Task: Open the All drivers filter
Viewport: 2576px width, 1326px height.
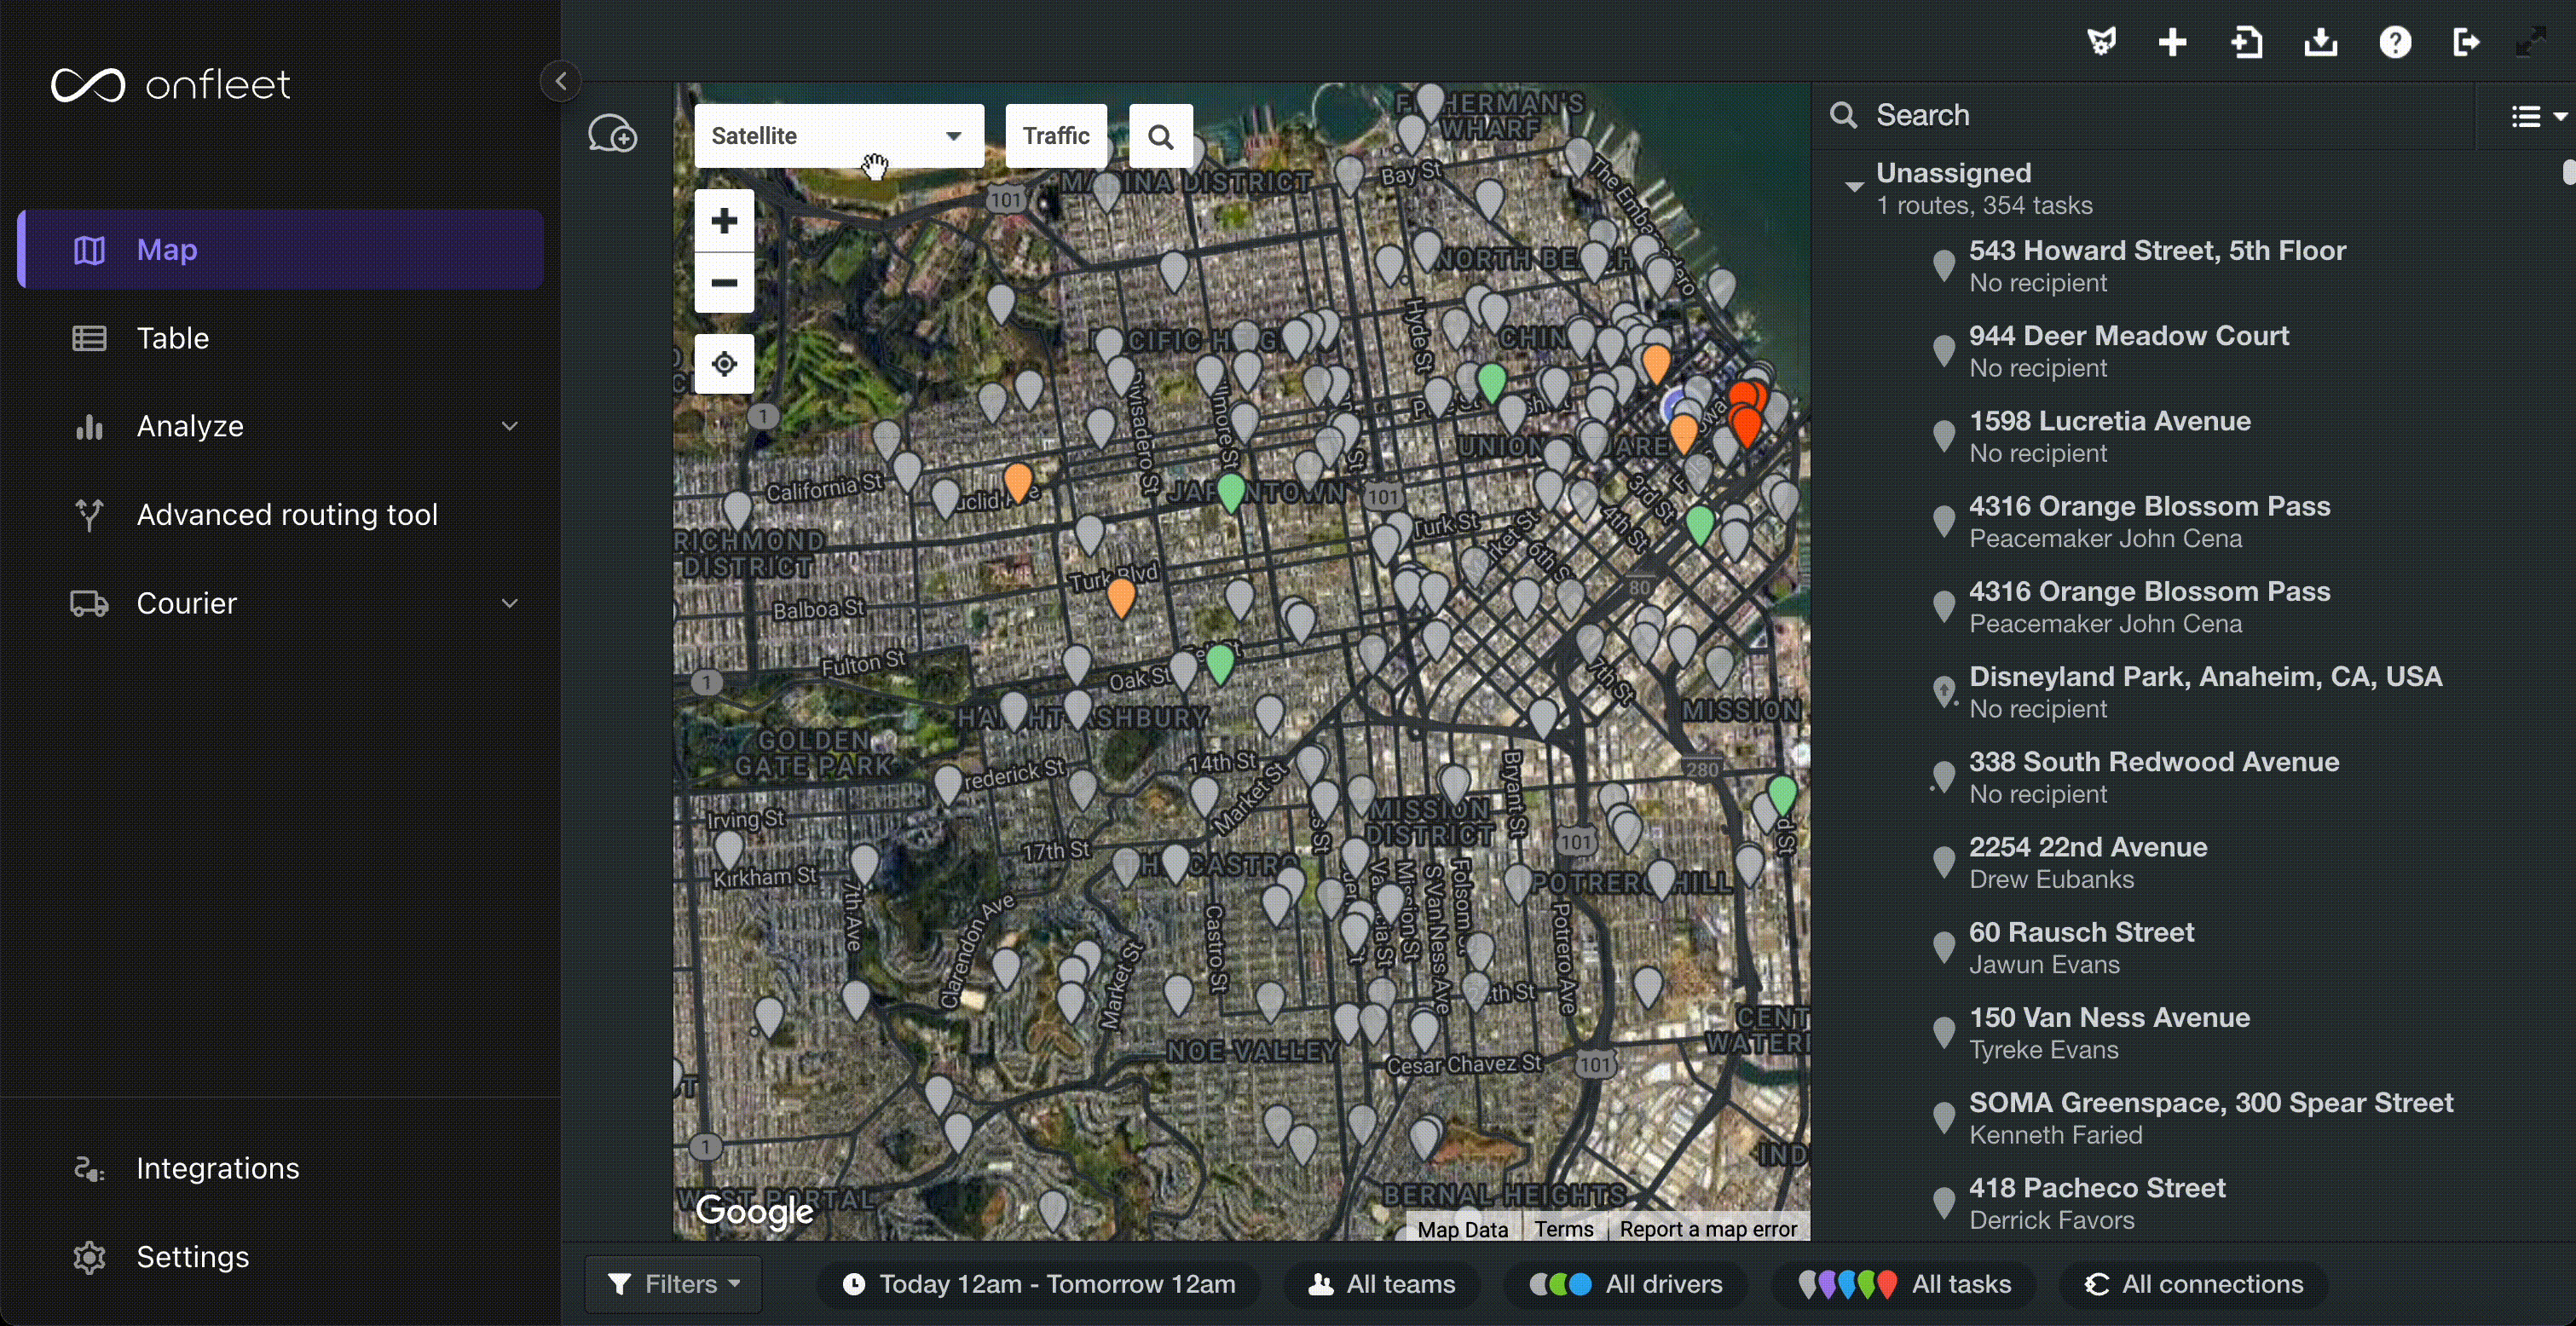Action: (x=1626, y=1284)
